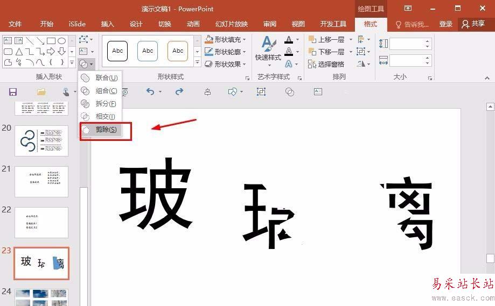Choose 组合(C) combine from merge menu
Image resolution: width=495 pixels, height=306 pixels.
pyautogui.click(x=100, y=91)
